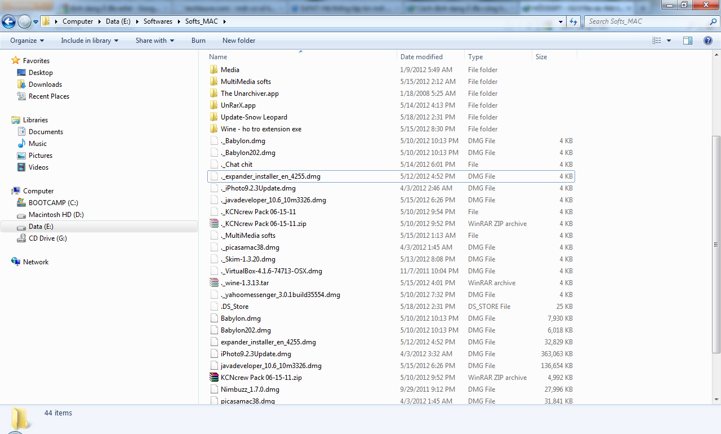Select Network in navigation pane
The width and height of the screenshot is (721, 434).
(x=35, y=262)
